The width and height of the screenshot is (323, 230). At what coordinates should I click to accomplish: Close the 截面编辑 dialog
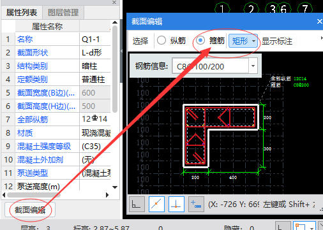(x=319, y=21)
